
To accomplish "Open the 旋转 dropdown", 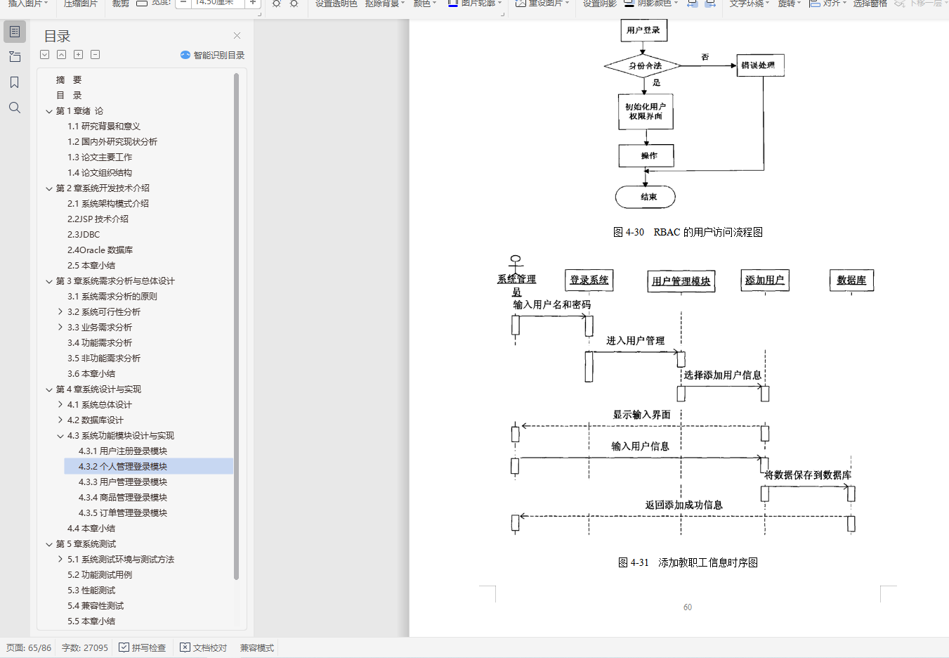I will 790,4.
